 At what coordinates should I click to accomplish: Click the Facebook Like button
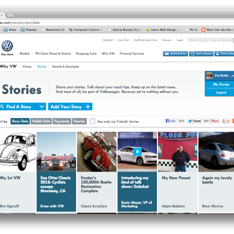[x=171, y=121]
